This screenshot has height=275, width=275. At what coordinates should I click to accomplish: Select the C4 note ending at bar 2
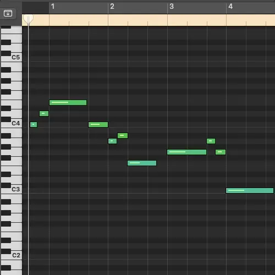[98, 125]
